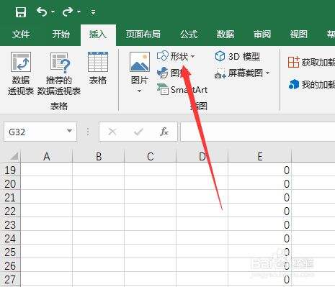Open the 审阅 tab
This screenshot has height=287, width=335.
point(262,35)
